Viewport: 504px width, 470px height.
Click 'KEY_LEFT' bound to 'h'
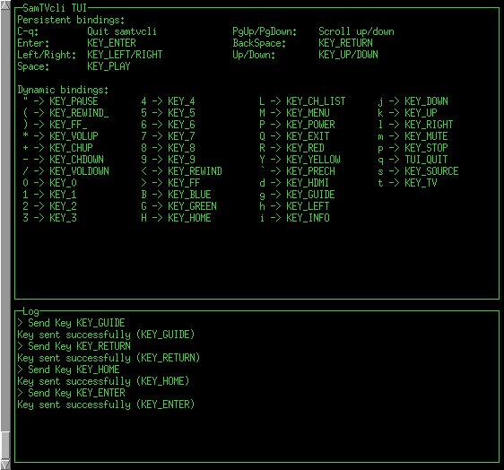[x=308, y=206]
